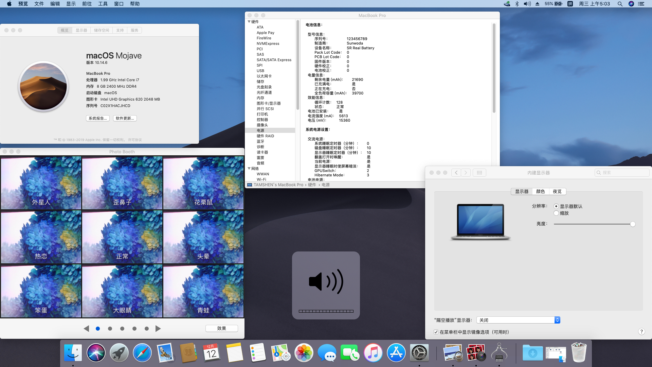Show all preferences grid button

click(x=479, y=173)
